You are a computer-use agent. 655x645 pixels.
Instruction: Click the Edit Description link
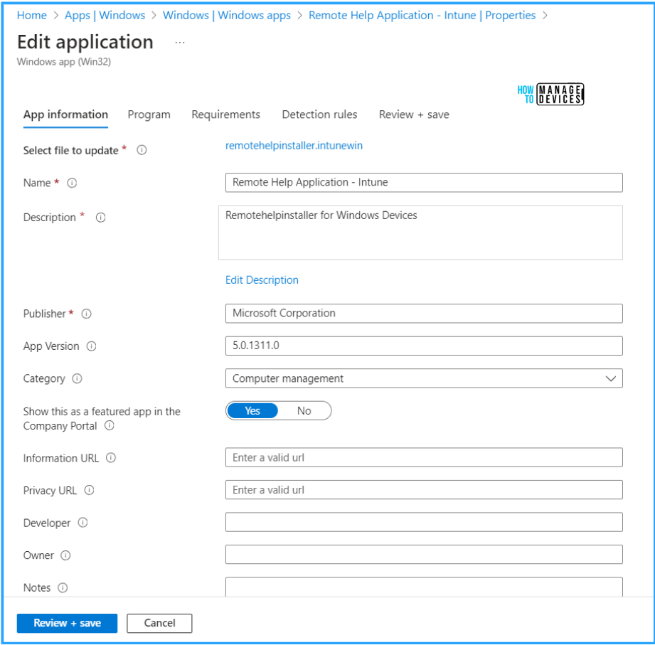(x=262, y=280)
